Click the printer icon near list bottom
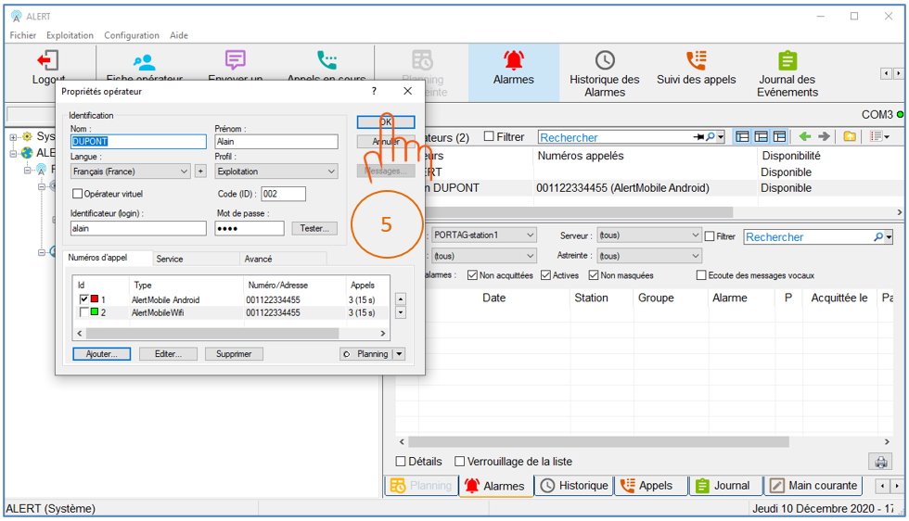 tap(878, 462)
